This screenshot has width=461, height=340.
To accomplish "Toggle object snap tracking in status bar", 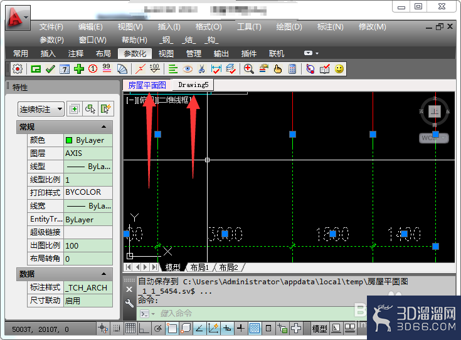I will click(199, 328).
